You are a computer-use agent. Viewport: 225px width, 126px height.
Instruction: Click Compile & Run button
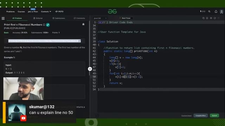click(200, 115)
